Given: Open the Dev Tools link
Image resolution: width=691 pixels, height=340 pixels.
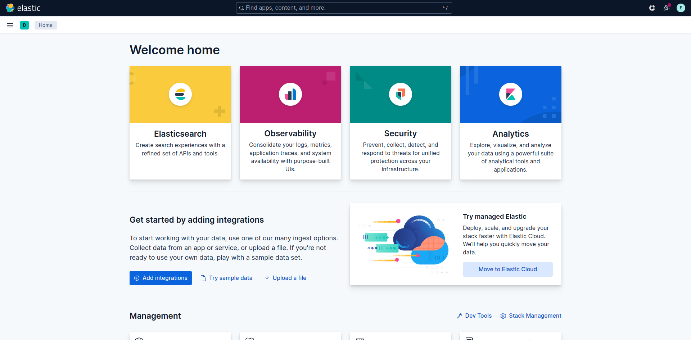Looking at the screenshot, I should [474, 316].
